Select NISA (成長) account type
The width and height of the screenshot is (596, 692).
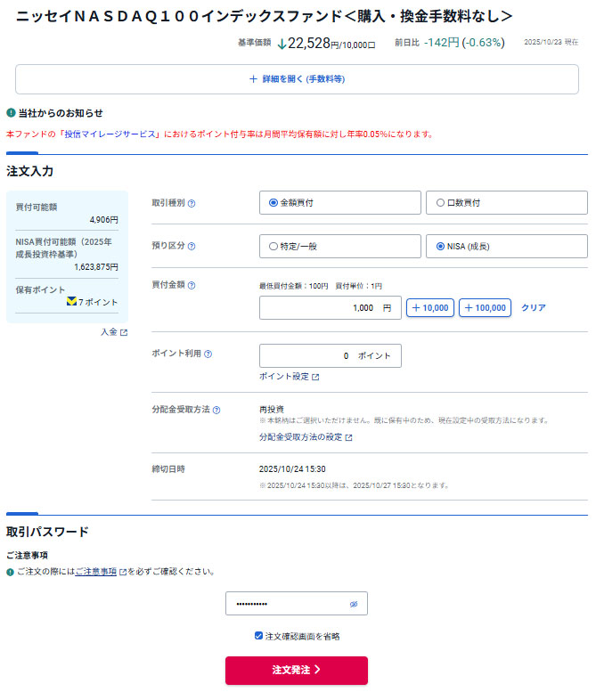point(440,247)
